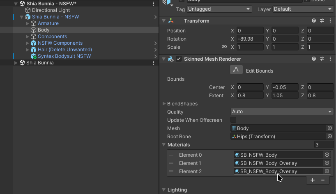Image resolution: width=336 pixels, height=194 pixels.
Task: Click the Rotation X input field
Action: click(x=250, y=39)
